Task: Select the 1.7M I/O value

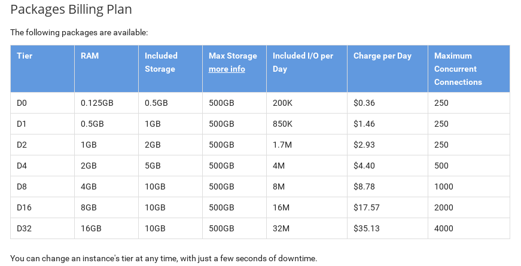Action: tap(282, 145)
